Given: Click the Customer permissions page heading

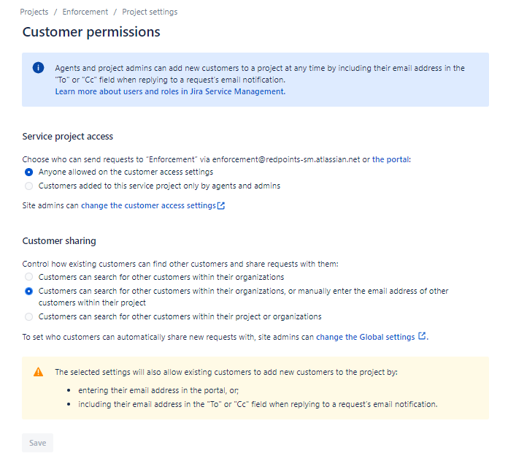Looking at the screenshot, I should point(91,32).
